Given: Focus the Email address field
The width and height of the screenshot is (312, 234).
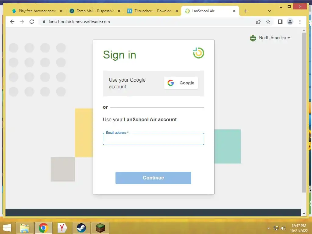Looking at the screenshot, I should tap(154, 139).
